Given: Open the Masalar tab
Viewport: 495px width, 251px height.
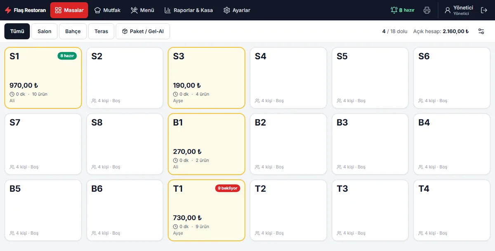Looking at the screenshot, I should coord(69,10).
